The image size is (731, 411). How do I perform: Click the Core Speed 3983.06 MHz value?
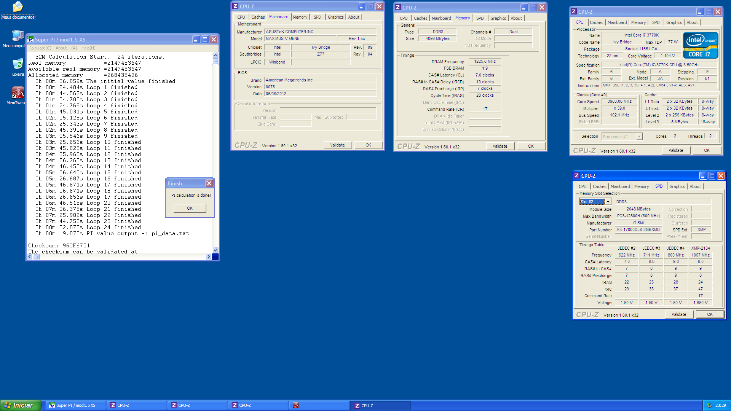click(619, 101)
